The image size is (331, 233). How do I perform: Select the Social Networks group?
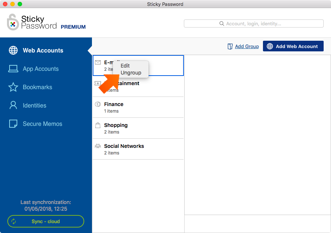coord(138,149)
